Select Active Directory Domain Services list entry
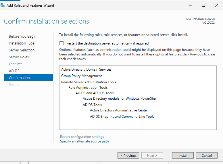 point(86,70)
